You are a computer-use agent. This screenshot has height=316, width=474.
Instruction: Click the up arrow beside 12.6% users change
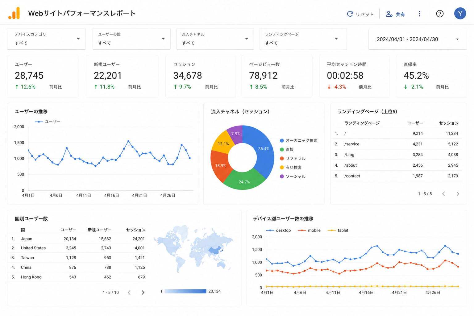tap(17, 87)
